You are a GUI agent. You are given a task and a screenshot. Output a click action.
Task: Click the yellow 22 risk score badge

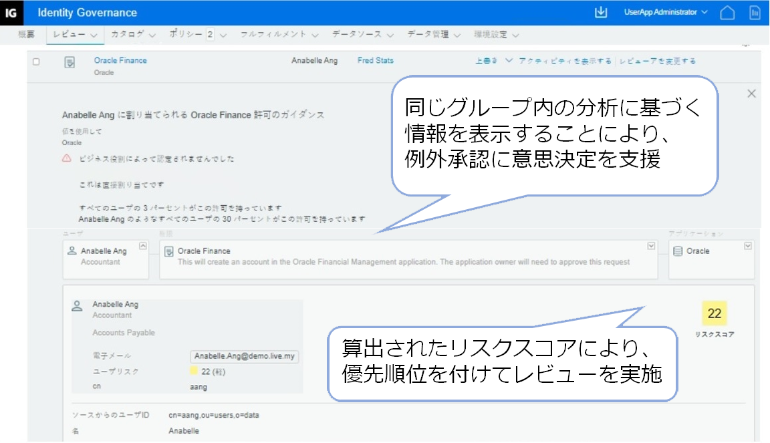tap(715, 314)
